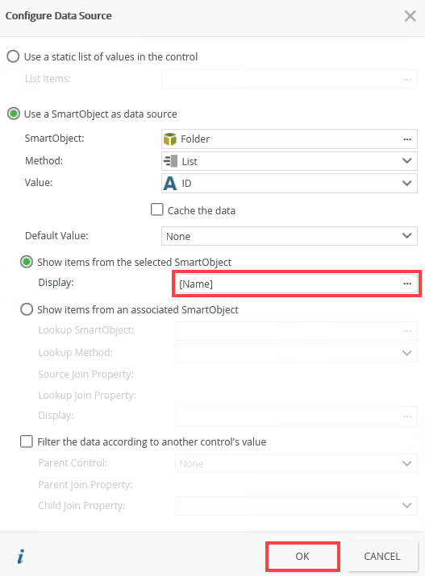
Task: Click the SmartObject Folder field
Action: tap(289, 139)
